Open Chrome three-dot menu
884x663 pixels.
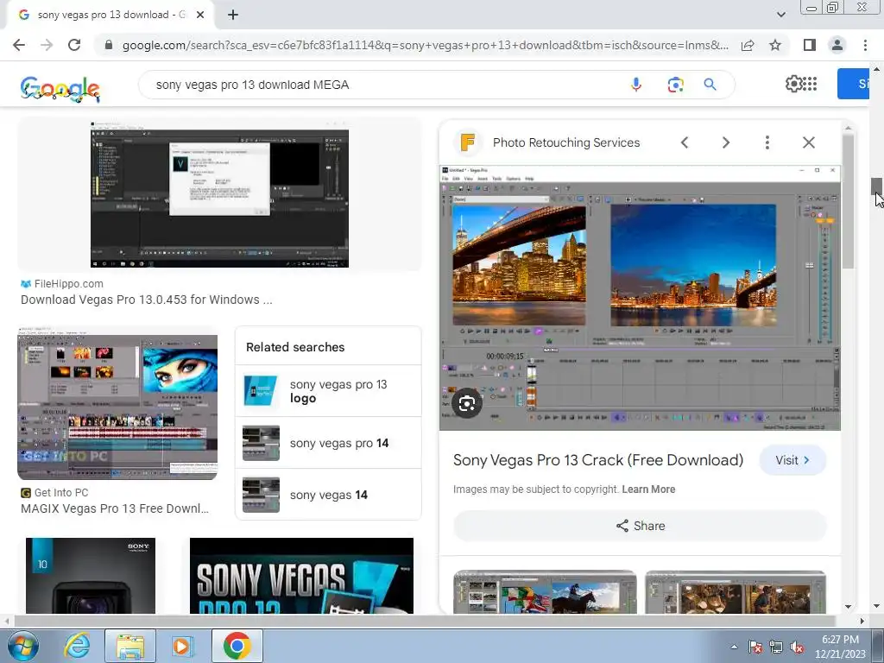[x=865, y=45]
